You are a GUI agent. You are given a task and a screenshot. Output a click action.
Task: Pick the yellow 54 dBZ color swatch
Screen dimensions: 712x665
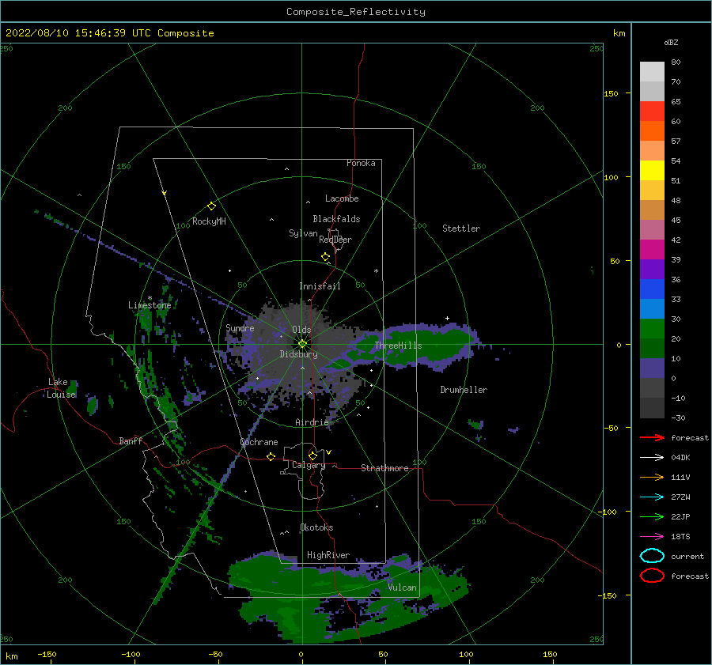652,170
